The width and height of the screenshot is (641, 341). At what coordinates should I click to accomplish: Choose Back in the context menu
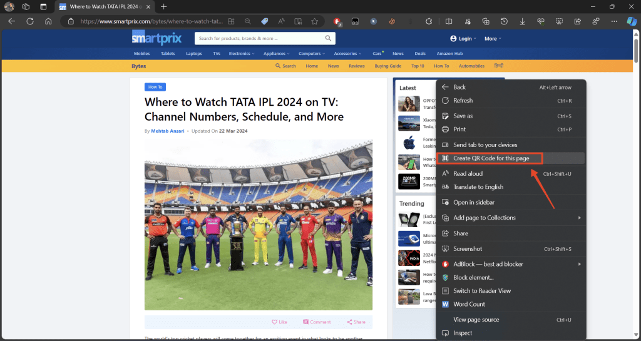(x=511, y=87)
